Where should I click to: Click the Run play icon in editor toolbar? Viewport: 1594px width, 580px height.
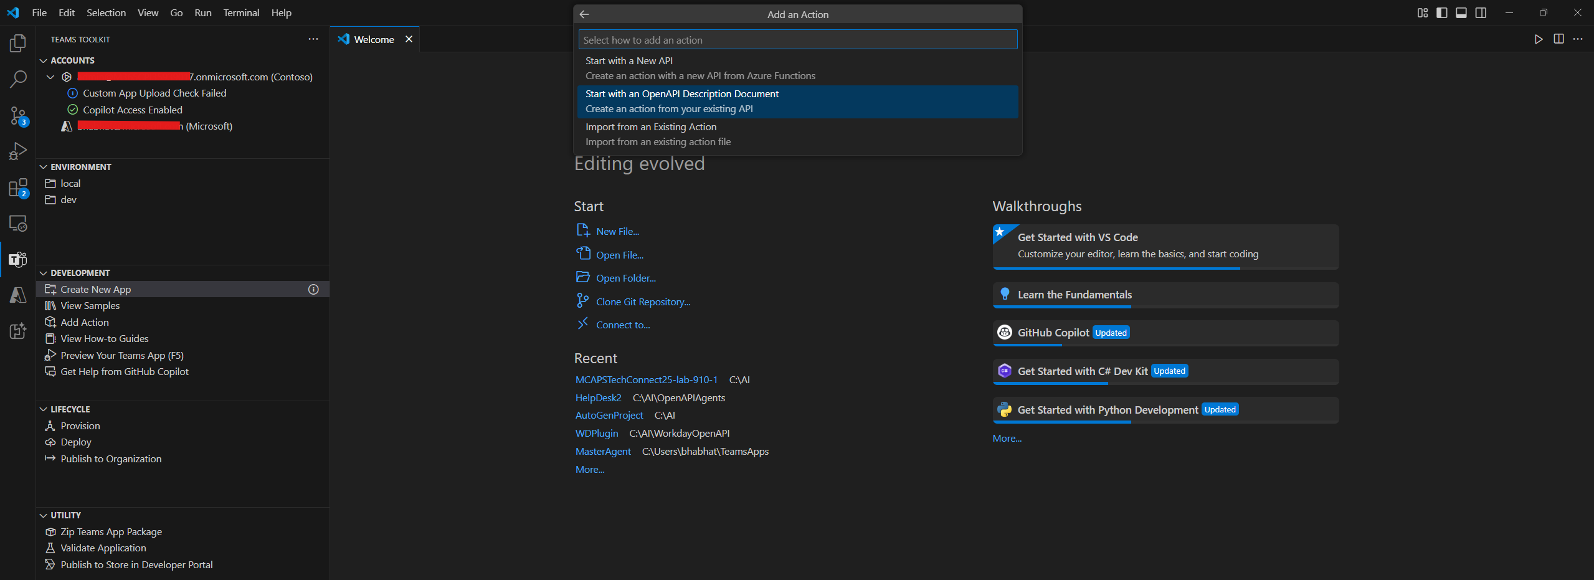click(1539, 39)
